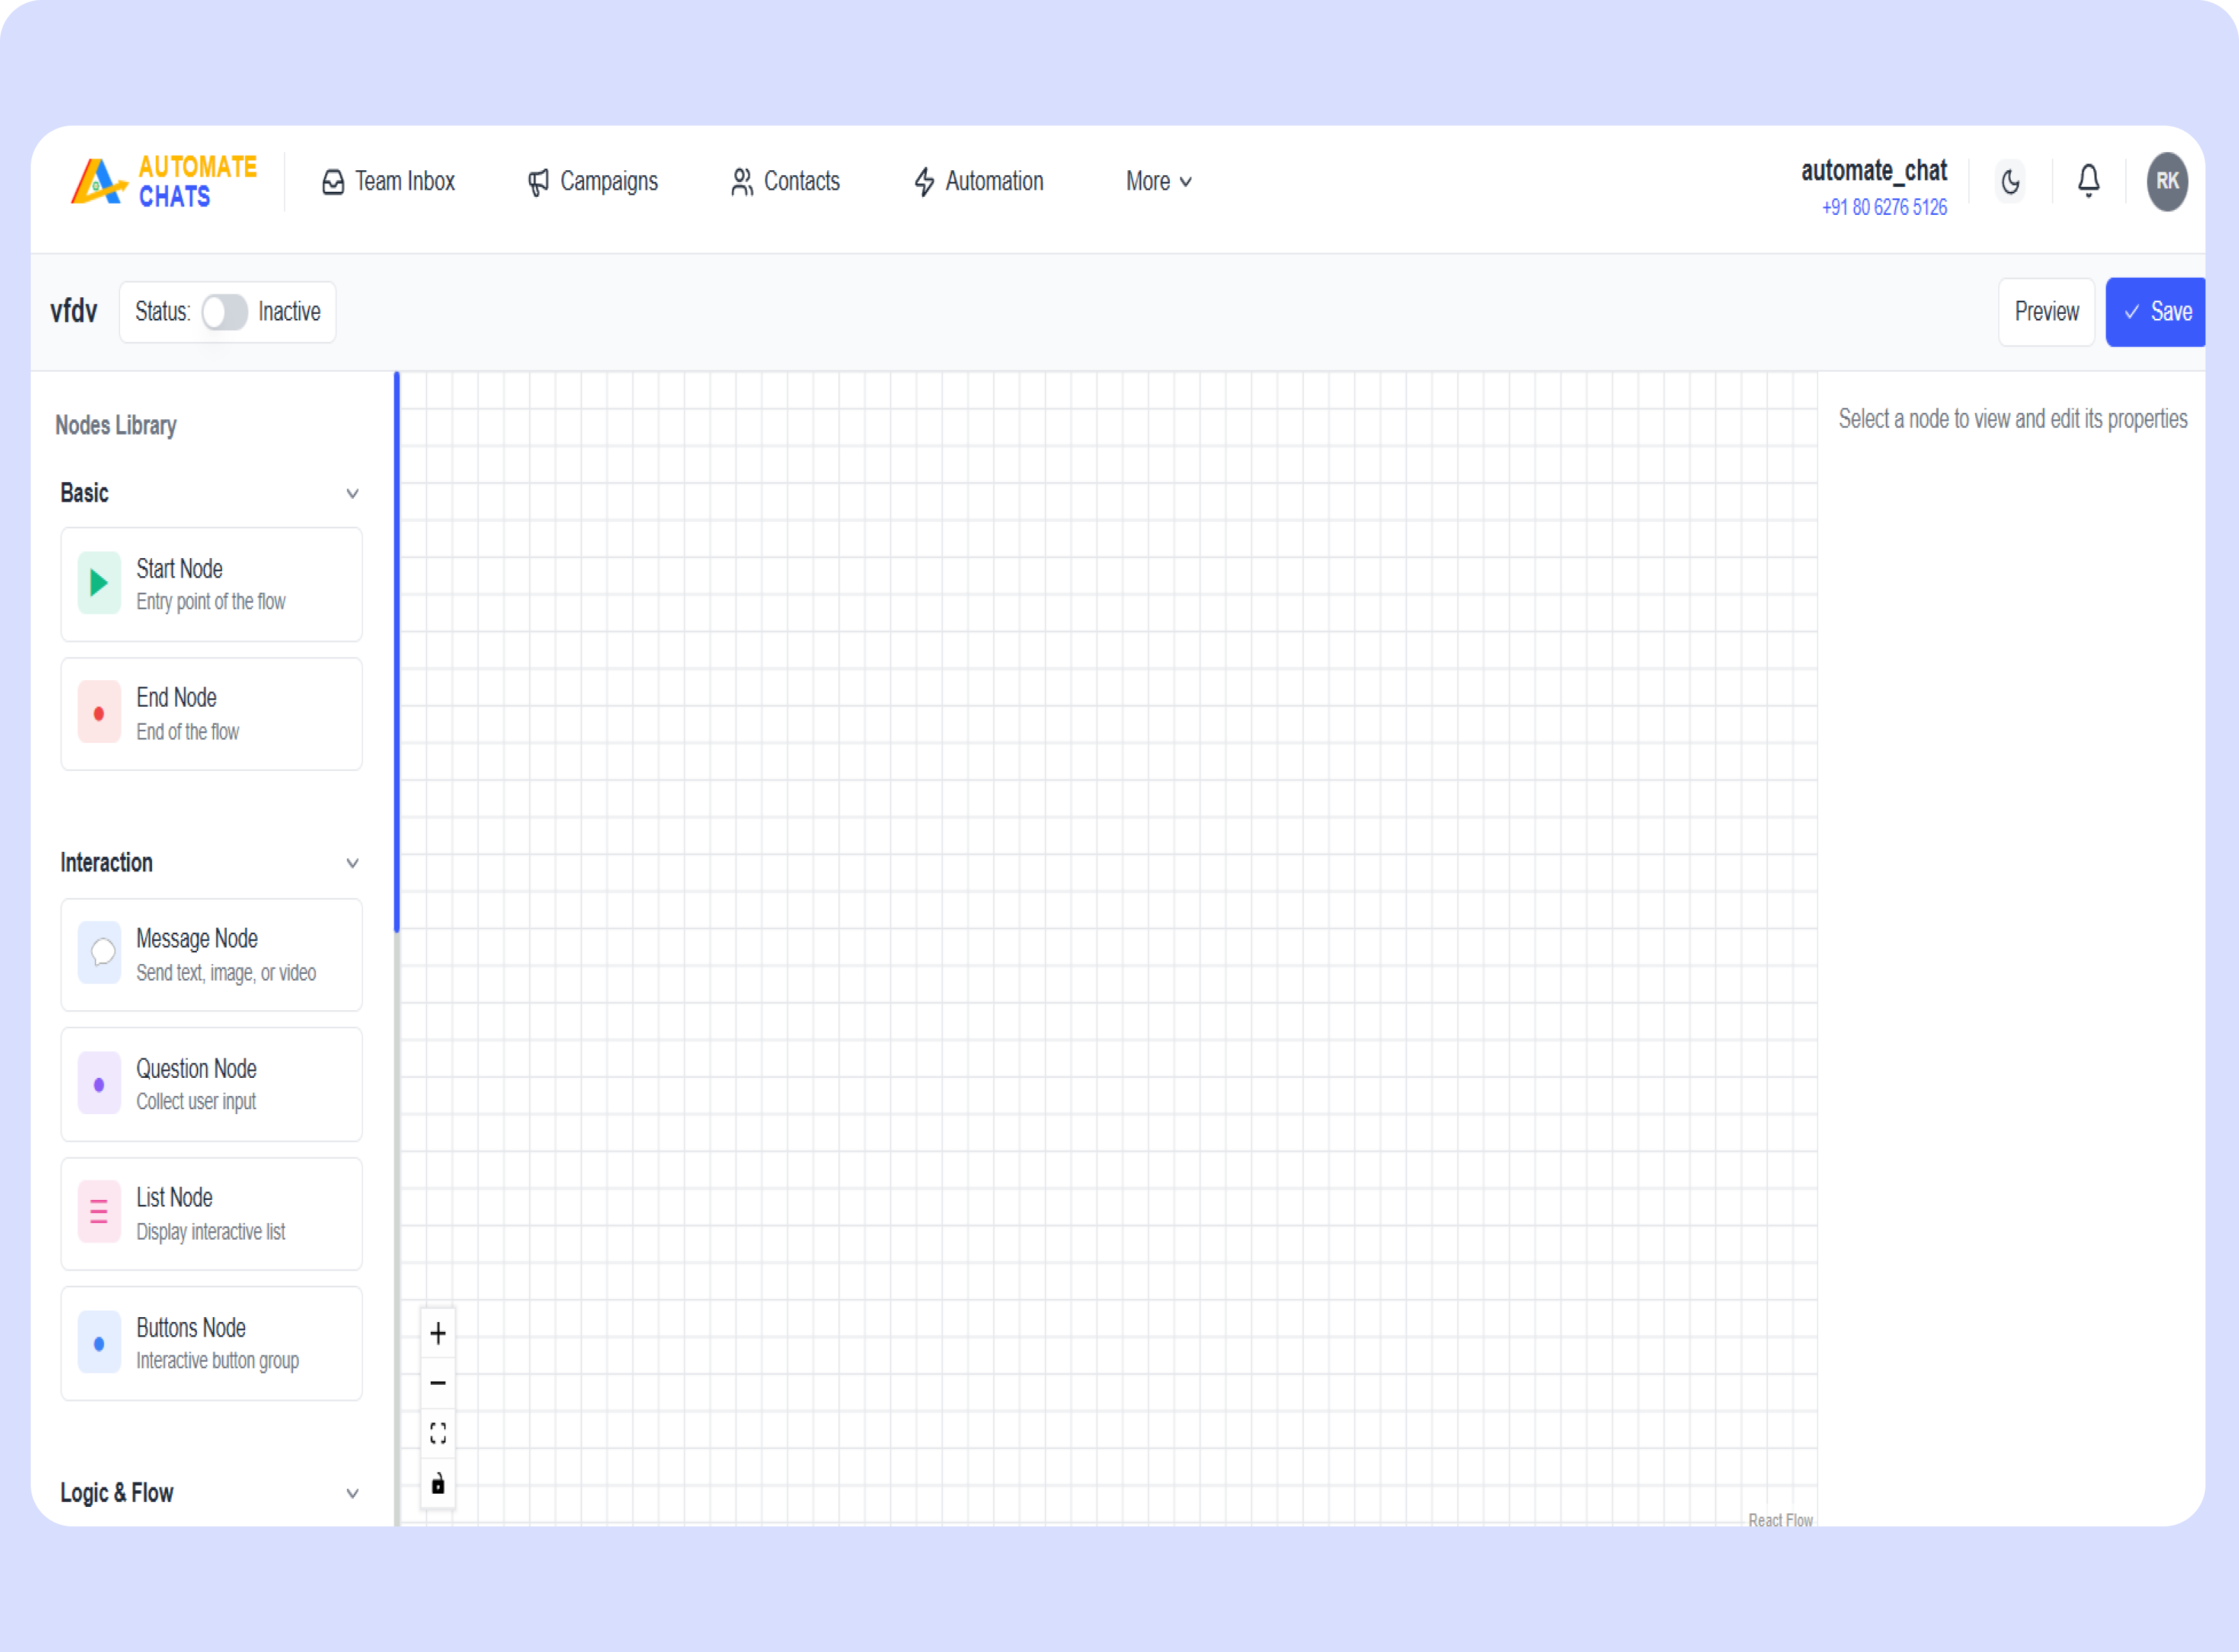Expand the Logic & Flow section
Screen dimensions: 2239x1652
[351, 1493]
